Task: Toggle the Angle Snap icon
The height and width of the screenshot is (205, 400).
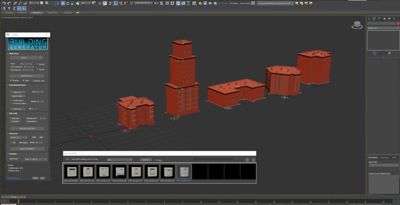Action: 116,3
